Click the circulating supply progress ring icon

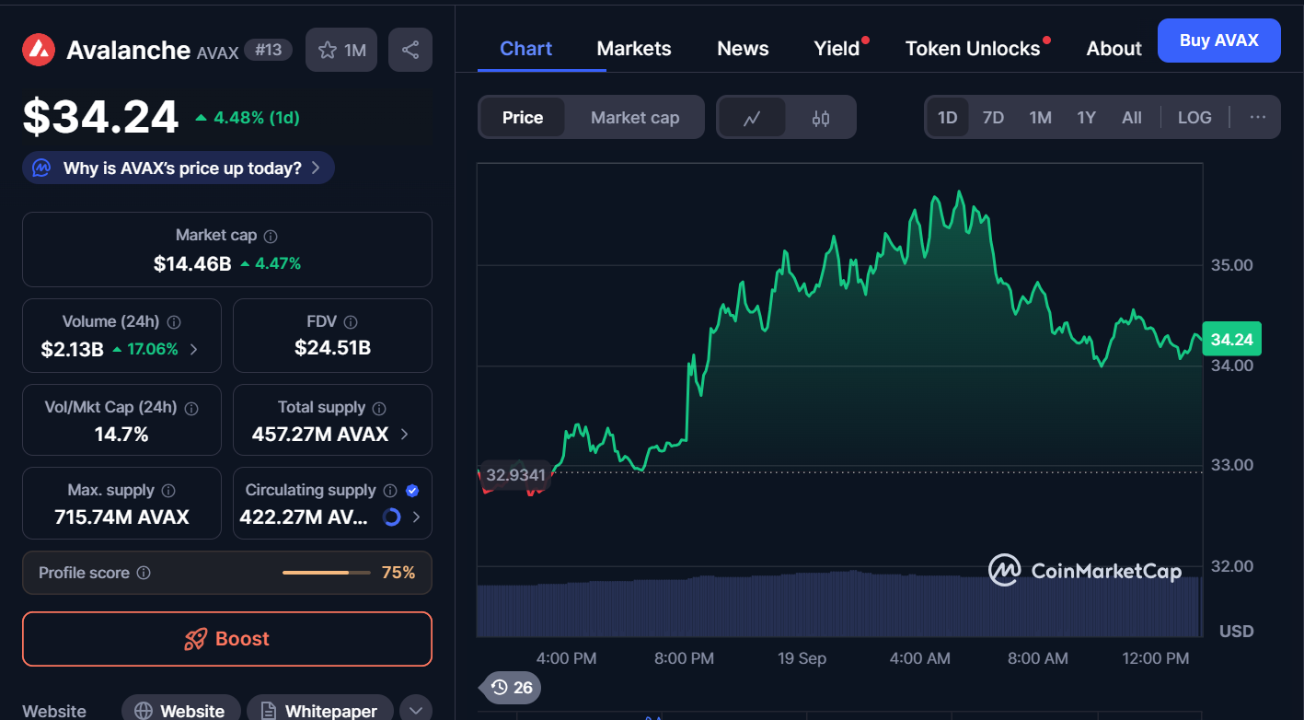click(x=391, y=517)
